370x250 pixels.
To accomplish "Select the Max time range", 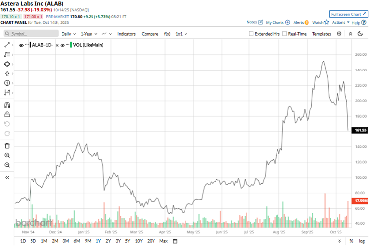I will 163,241.
